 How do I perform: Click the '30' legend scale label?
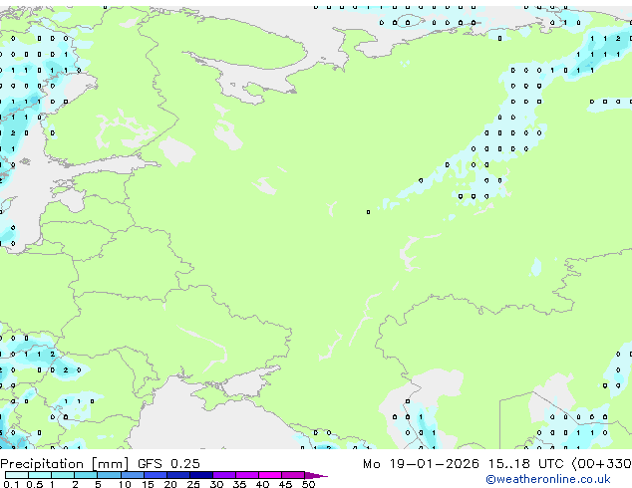coord(216,484)
